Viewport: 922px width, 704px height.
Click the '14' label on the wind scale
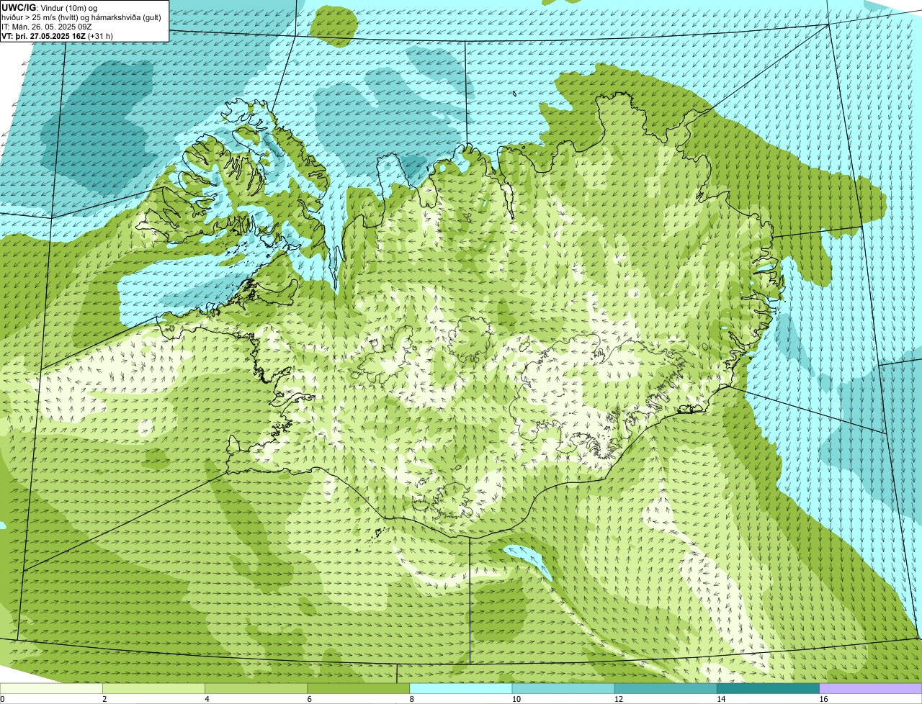click(720, 699)
